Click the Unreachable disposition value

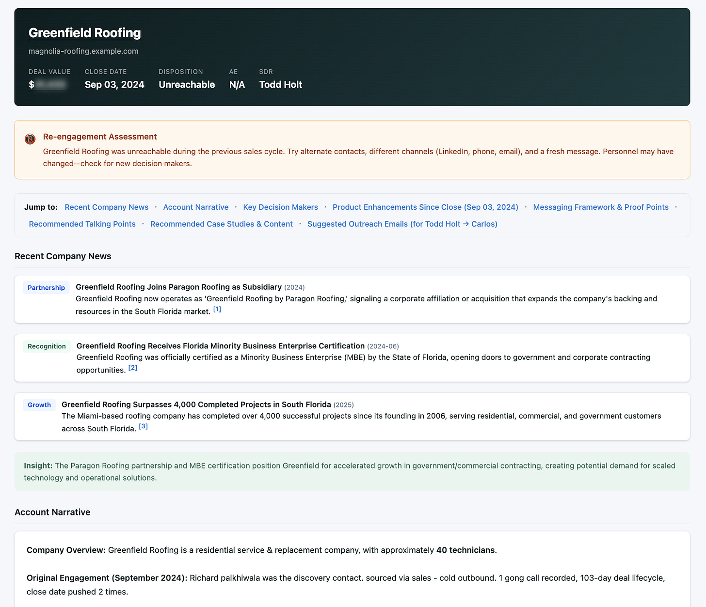tap(187, 85)
